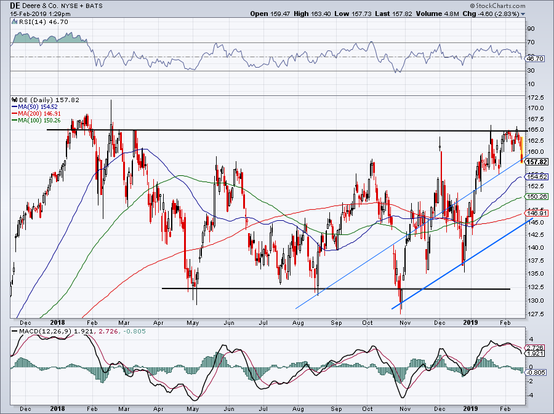Image resolution: width=554 pixels, height=414 pixels.
Task: Click the RSI 30 oversold axis label
Action: pyautogui.click(x=531, y=71)
